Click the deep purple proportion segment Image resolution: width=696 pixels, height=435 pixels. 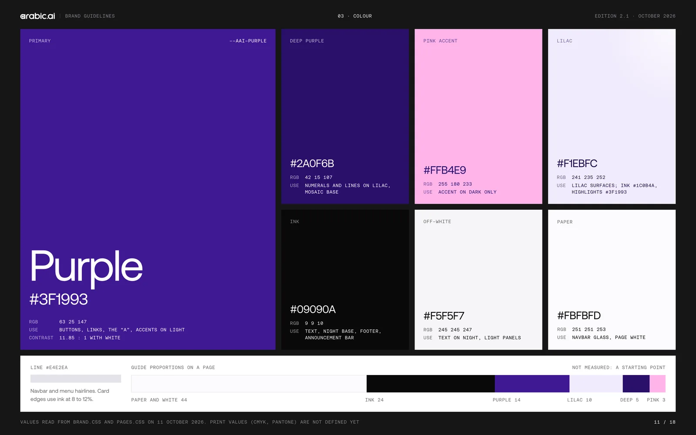tap(636, 384)
